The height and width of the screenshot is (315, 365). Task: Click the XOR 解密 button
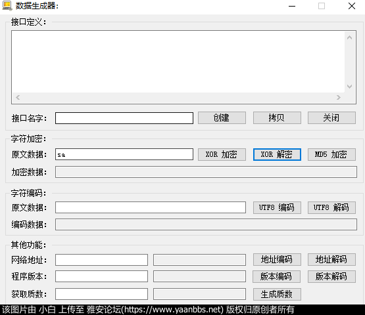pos(277,154)
